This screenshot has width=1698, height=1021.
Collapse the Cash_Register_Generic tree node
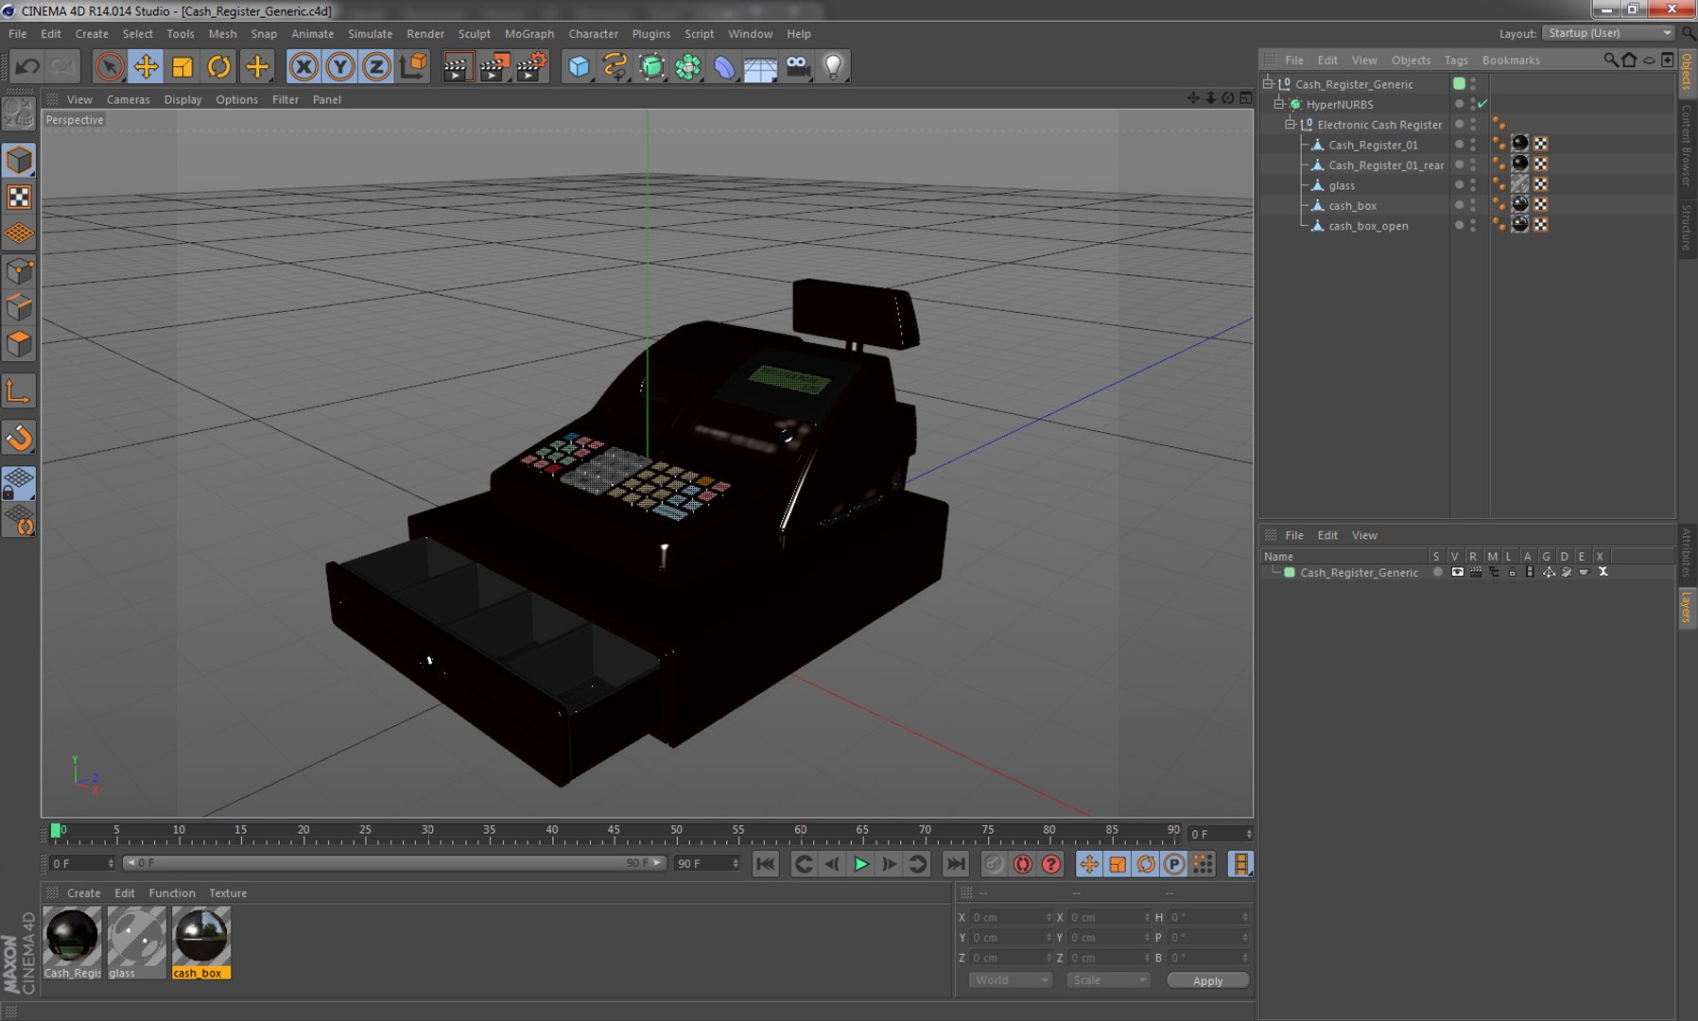(x=1269, y=83)
